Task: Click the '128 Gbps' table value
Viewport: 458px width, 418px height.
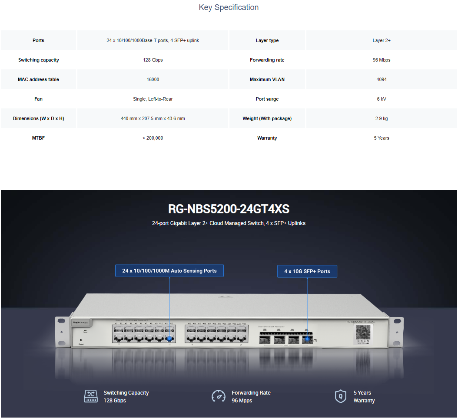Action: (x=153, y=60)
